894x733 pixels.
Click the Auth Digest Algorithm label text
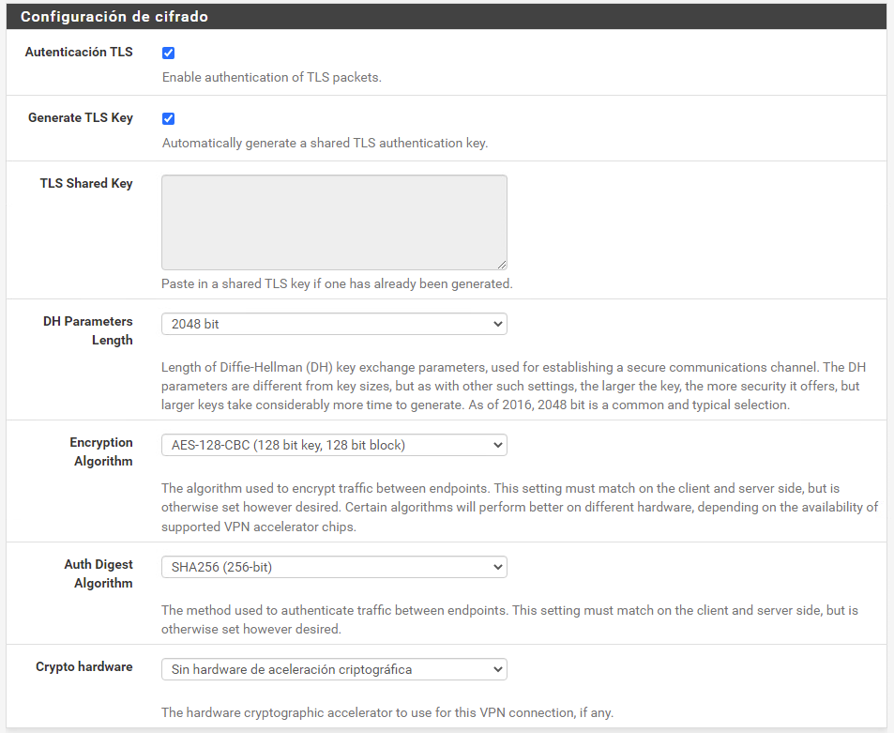(98, 573)
